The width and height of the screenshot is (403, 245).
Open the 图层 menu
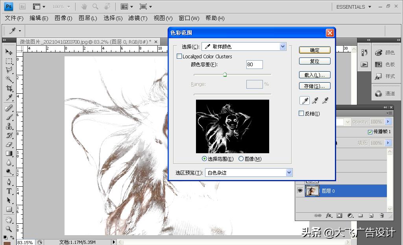point(87,18)
